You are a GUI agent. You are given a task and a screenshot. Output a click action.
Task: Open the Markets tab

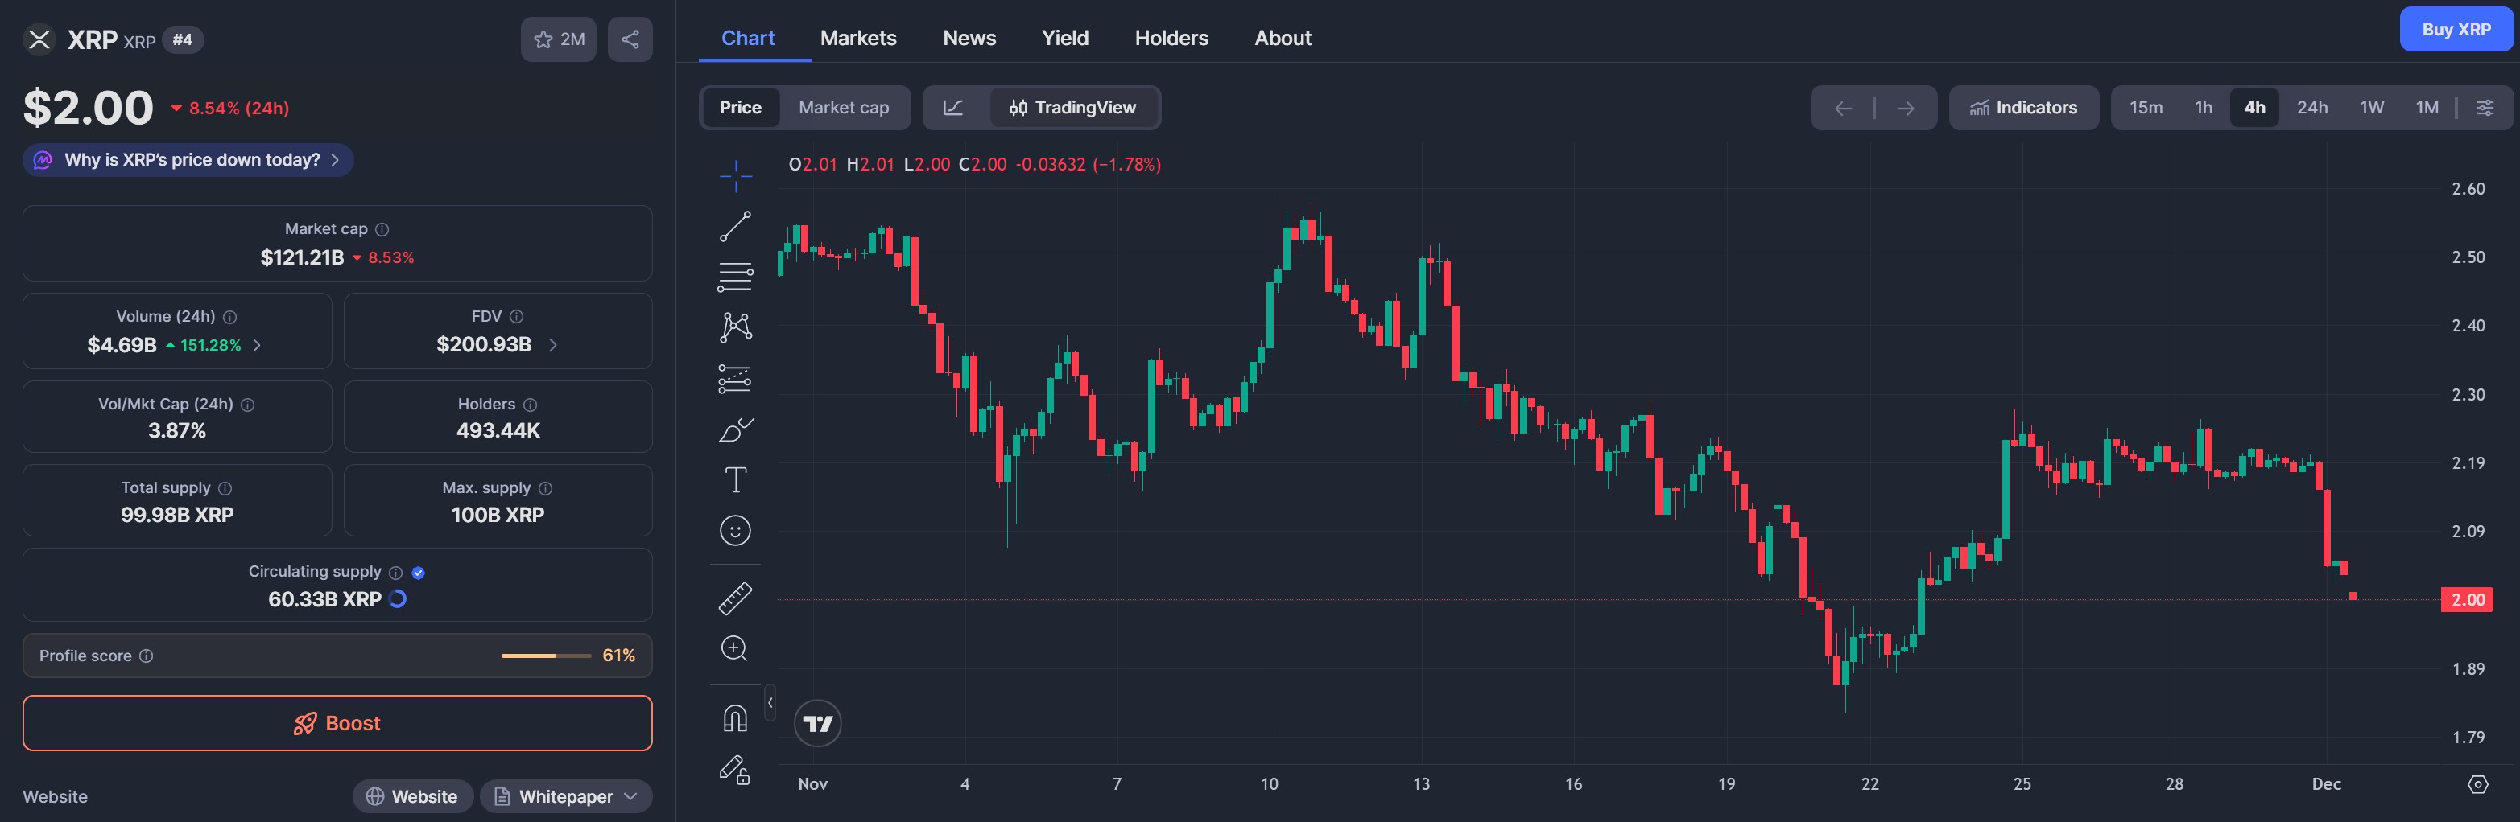click(858, 38)
